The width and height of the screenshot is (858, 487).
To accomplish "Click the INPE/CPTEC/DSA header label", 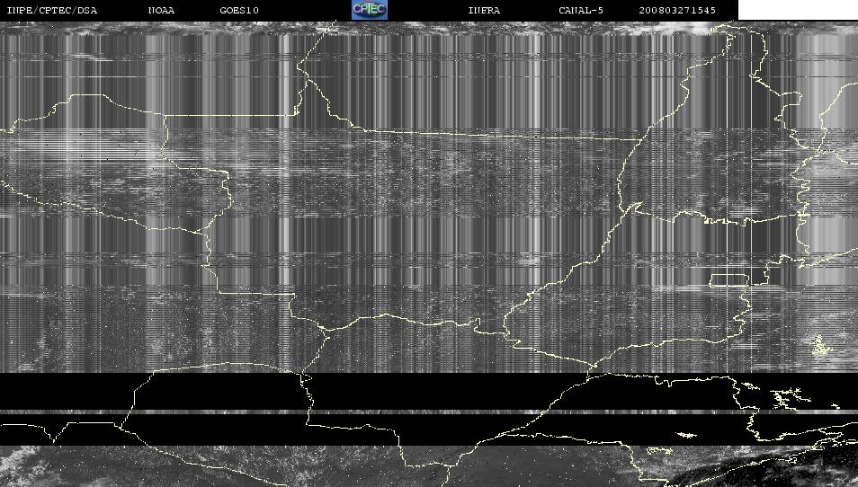I will (x=52, y=11).
